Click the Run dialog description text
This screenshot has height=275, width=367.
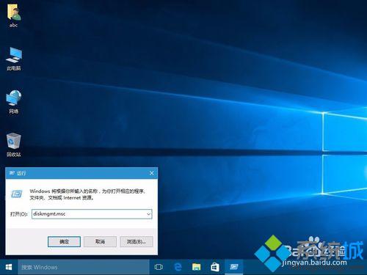[87, 194]
